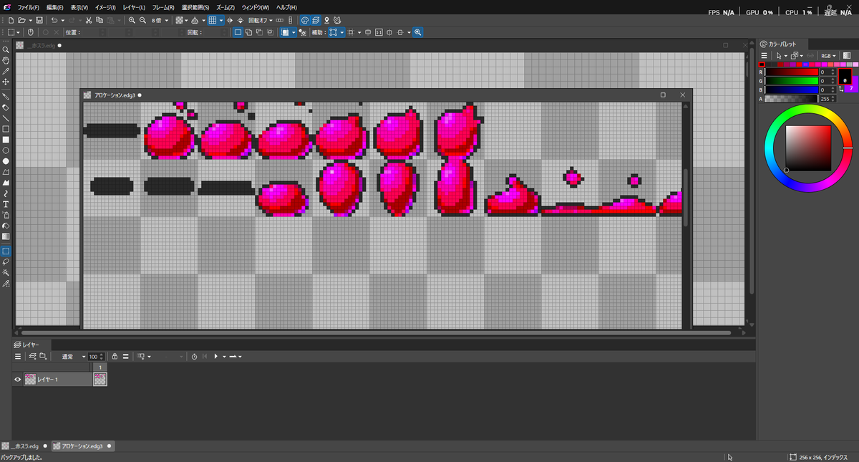The height and width of the screenshot is (462, 859).
Task: Enable the new selection mode button
Action: tap(238, 32)
